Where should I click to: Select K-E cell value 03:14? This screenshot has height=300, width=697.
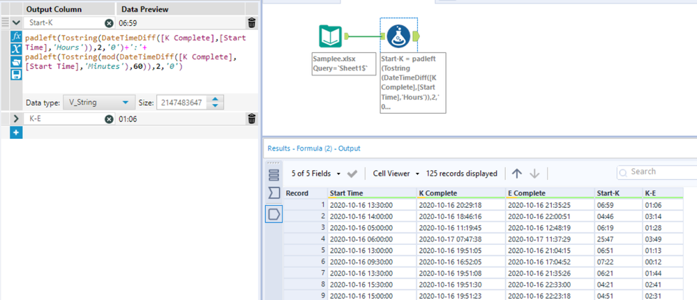[663, 216]
